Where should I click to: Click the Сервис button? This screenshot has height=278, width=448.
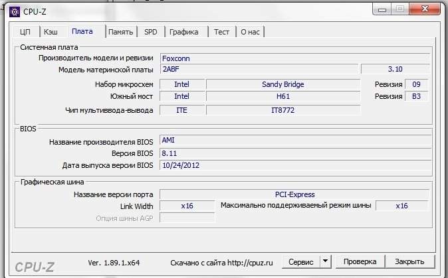[x=301, y=261]
